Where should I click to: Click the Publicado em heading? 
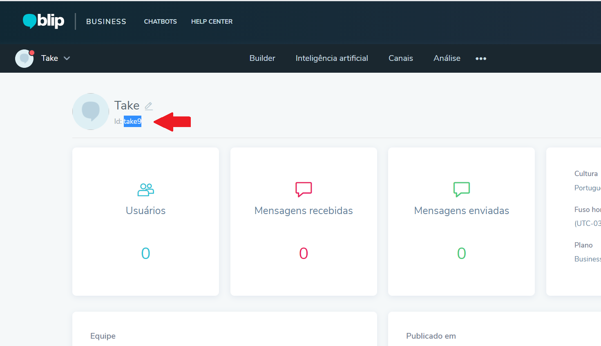click(431, 336)
